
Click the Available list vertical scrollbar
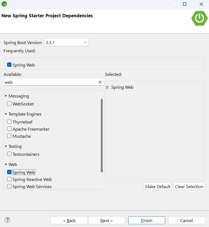tap(102, 135)
